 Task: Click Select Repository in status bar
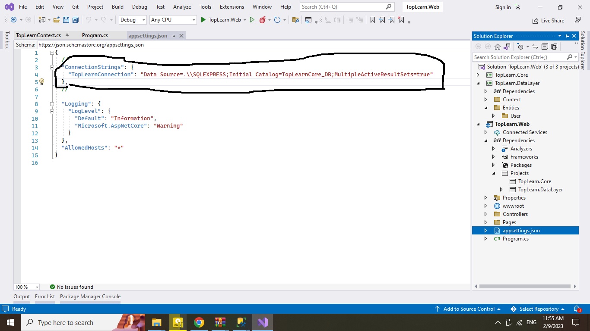[x=537, y=309]
